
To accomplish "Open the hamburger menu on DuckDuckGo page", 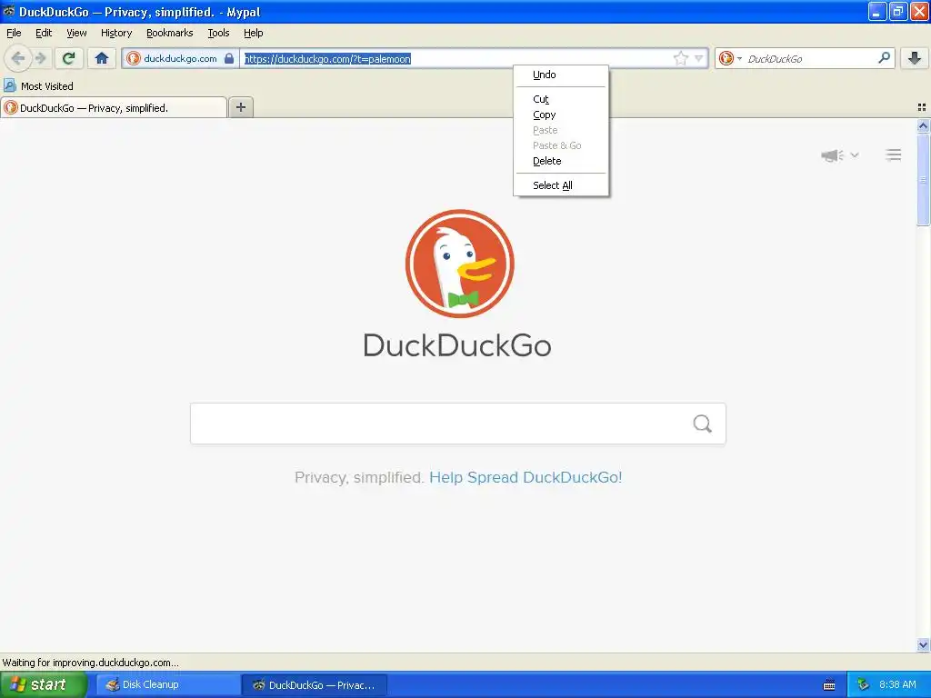I will [893, 155].
